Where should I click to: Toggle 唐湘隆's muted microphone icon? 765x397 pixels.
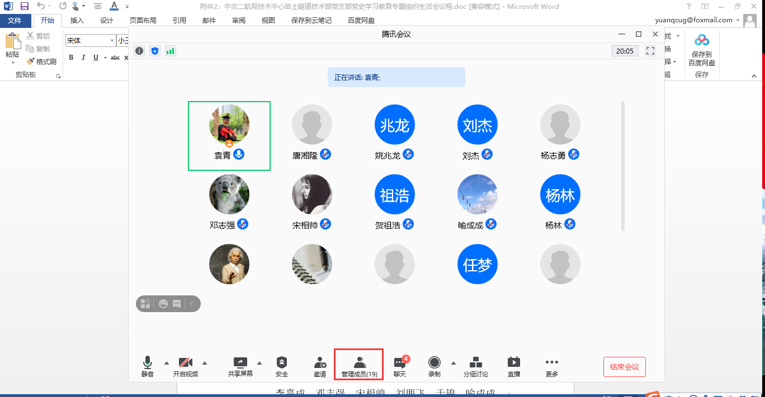(325, 155)
